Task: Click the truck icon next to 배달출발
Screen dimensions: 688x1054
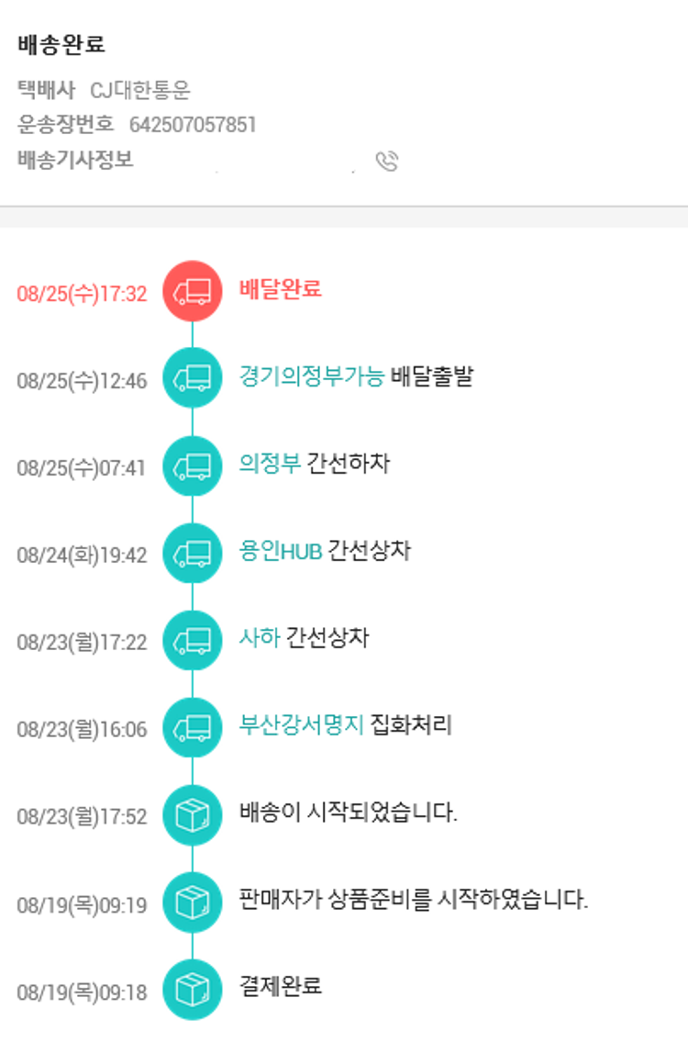Action: click(x=192, y=377)
